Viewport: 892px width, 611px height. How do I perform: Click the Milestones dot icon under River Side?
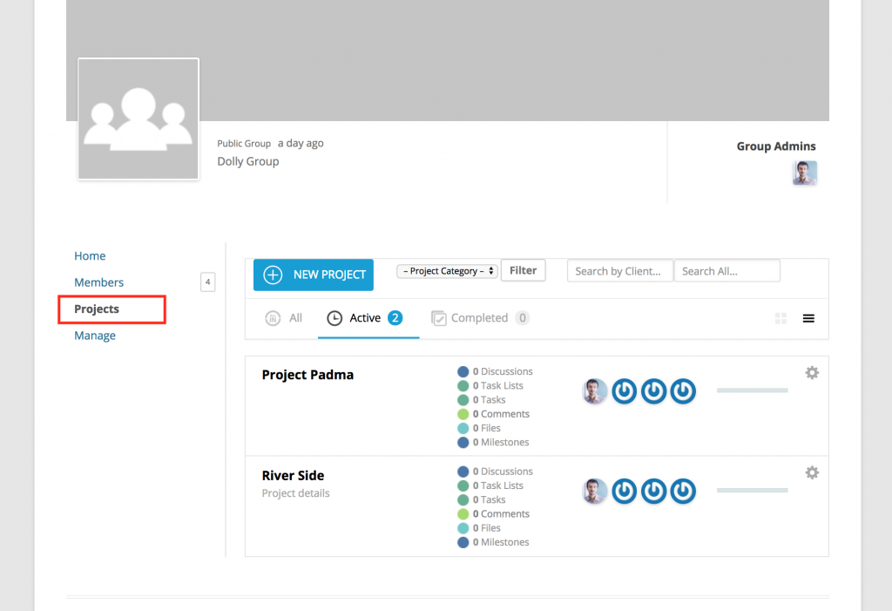(463, 541)
